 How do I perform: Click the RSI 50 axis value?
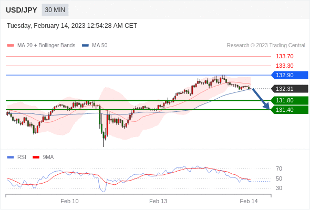point(279,178)
